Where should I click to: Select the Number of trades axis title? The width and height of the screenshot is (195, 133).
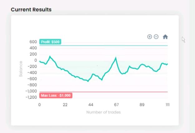pos(104,112)
